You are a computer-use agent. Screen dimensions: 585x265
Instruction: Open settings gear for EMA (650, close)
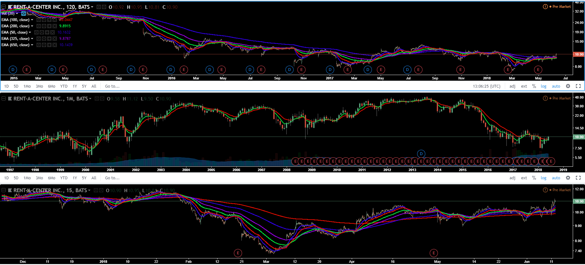click(44, 45)
